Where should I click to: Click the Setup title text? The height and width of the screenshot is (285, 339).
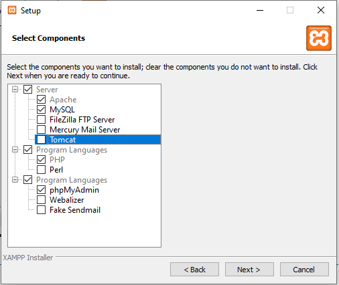point(31,11)
